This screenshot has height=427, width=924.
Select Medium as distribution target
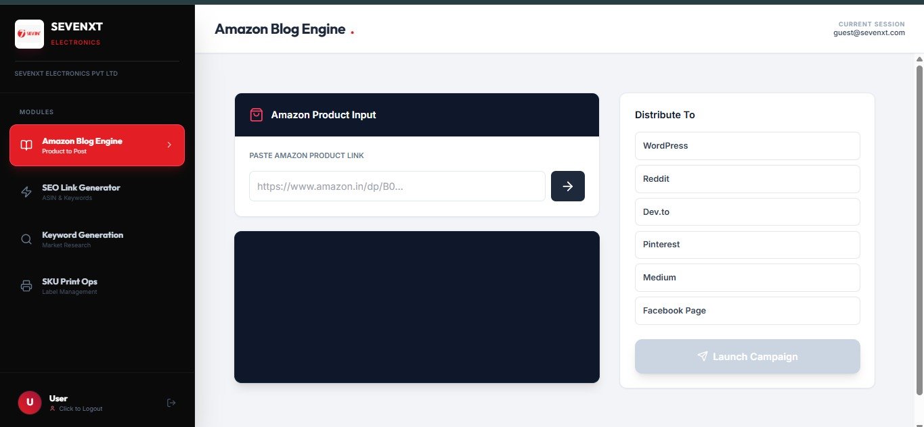pos(747,278)
